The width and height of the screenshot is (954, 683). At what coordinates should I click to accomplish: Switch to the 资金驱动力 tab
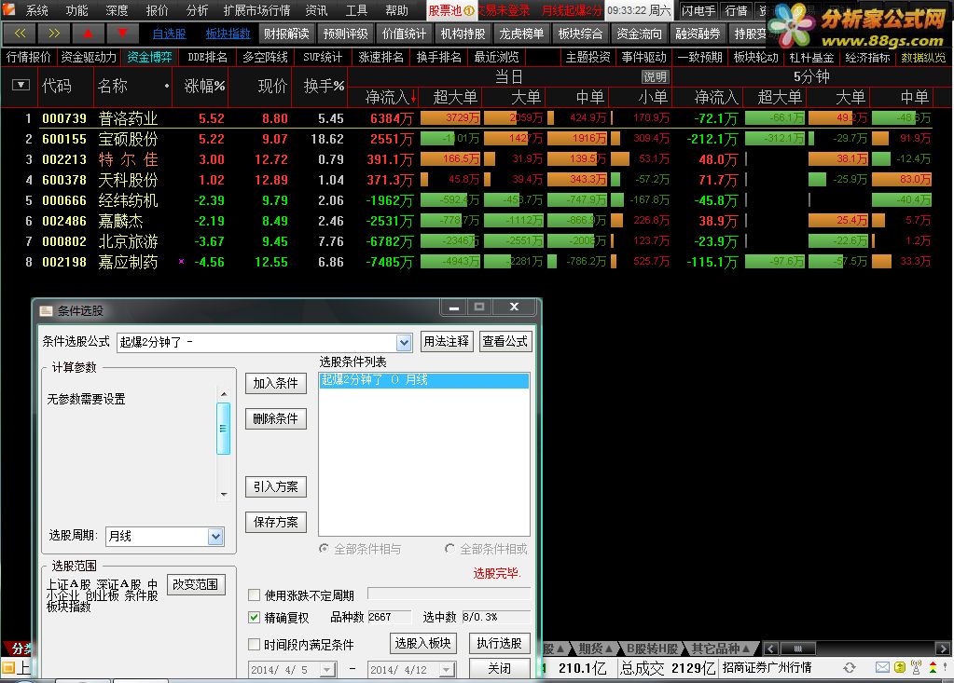(89, 57)
